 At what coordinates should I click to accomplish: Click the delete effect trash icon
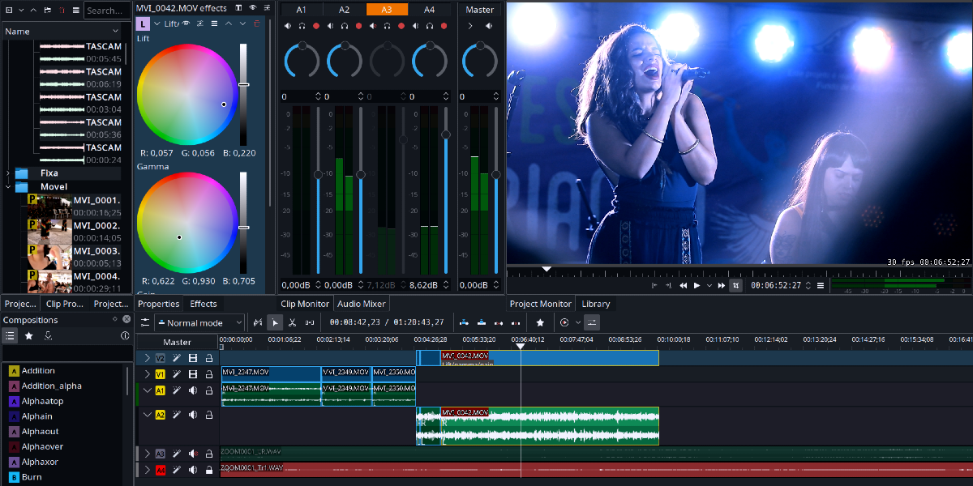point(258,24)
